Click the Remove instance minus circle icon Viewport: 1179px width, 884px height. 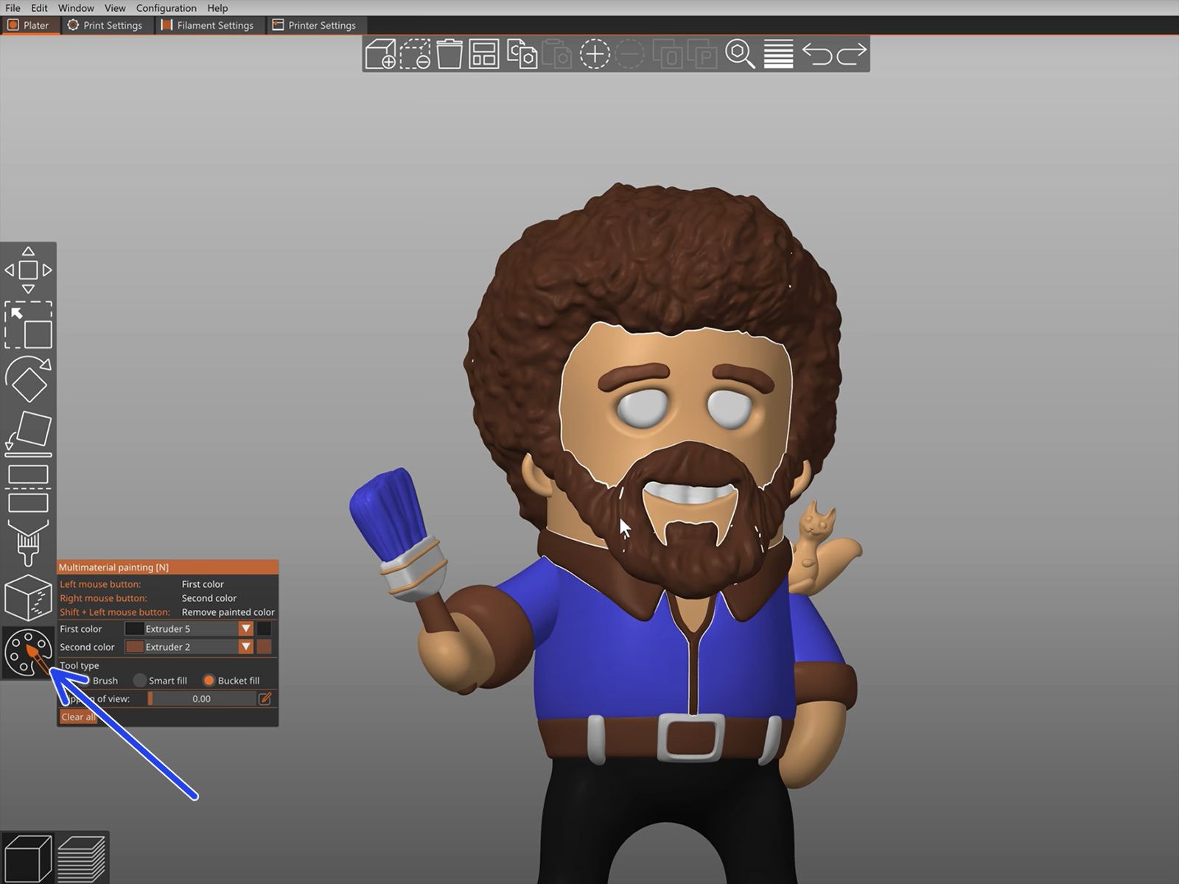point(630,55)
